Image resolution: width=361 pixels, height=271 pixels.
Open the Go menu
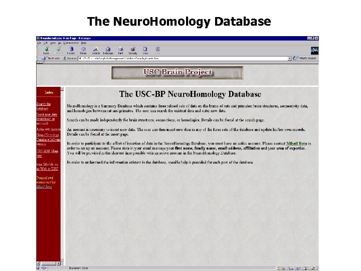pos(59,43)
